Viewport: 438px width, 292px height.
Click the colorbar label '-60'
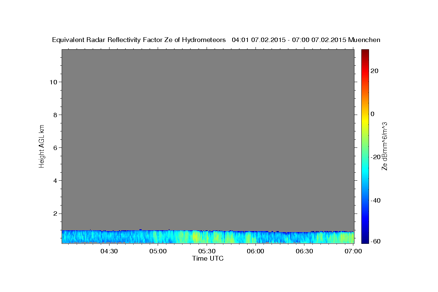click(376, 241)
